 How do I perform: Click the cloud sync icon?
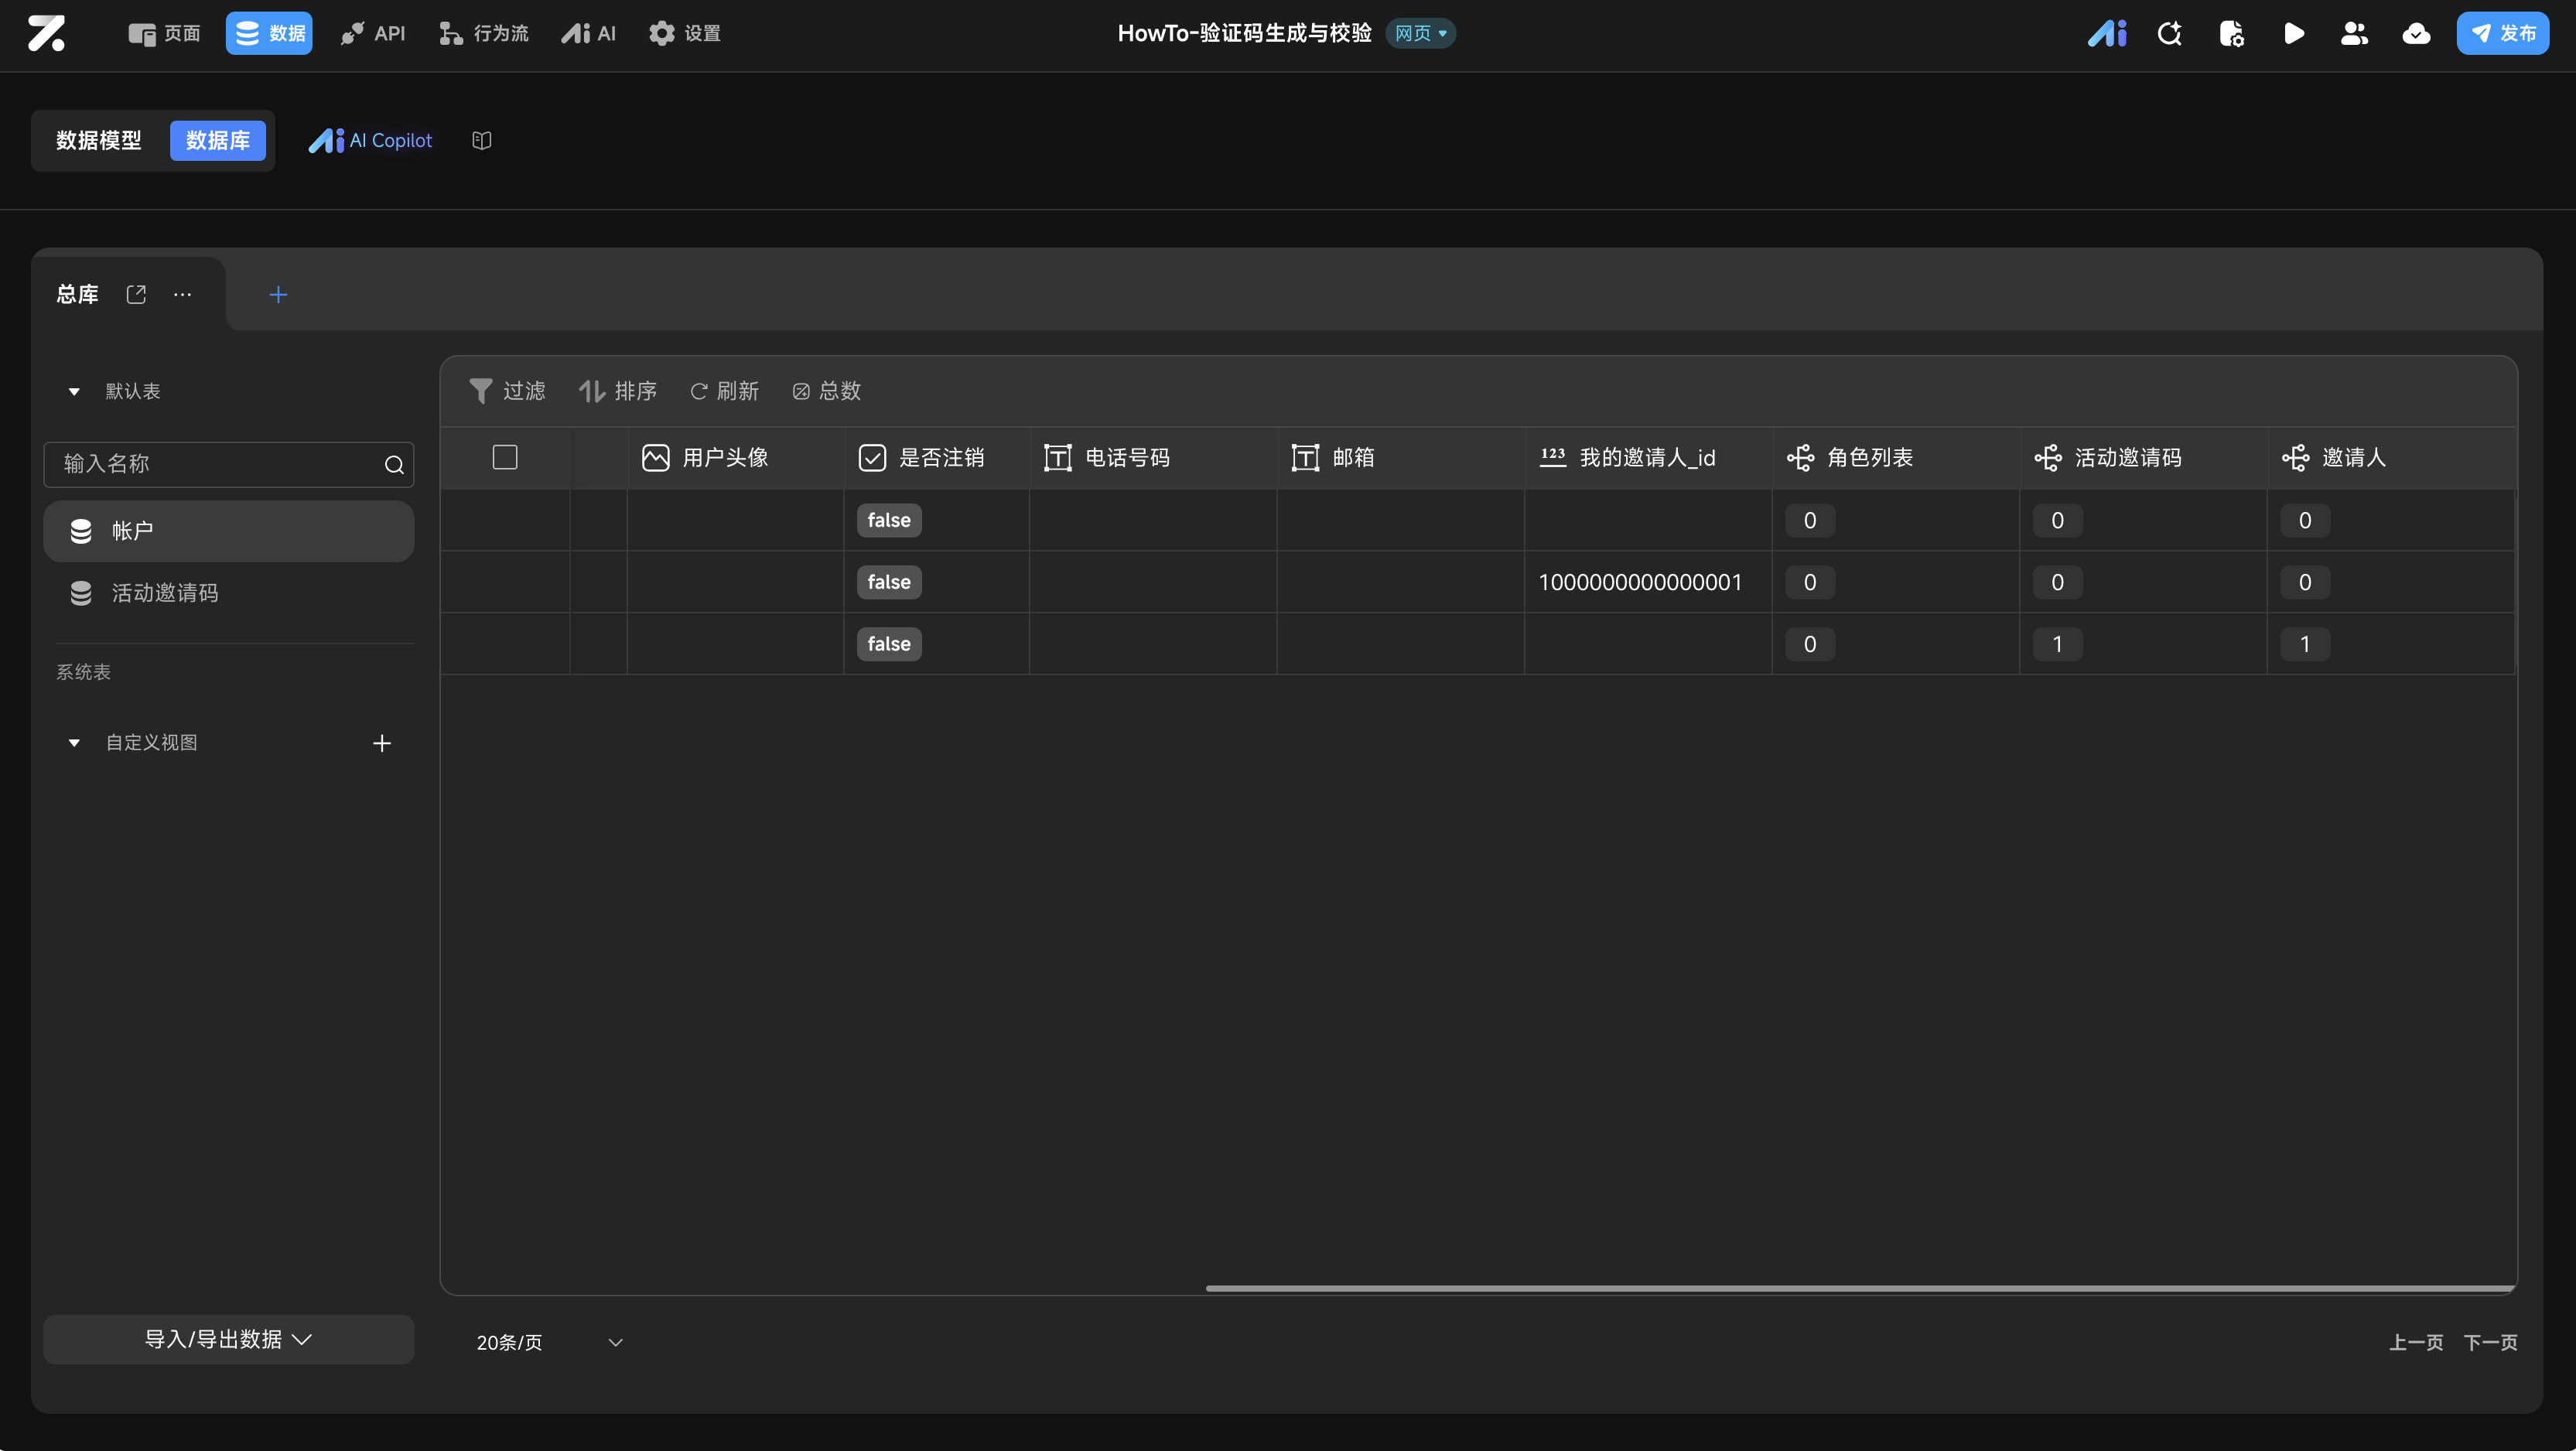click(x=2416, y=34)
